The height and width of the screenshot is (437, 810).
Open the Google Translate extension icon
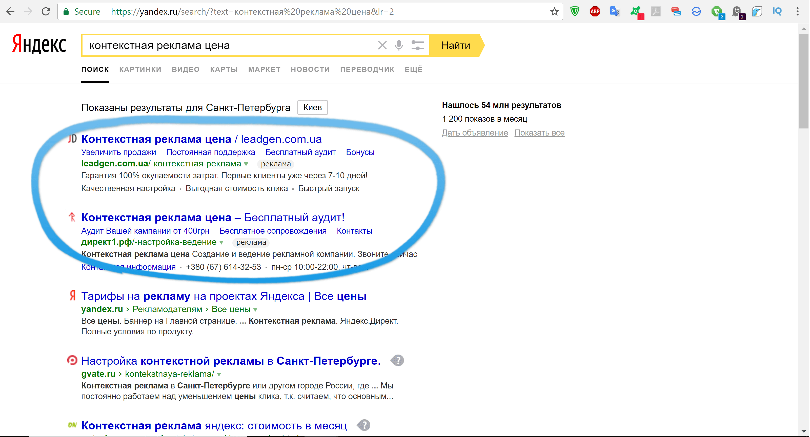pos(615,12)
